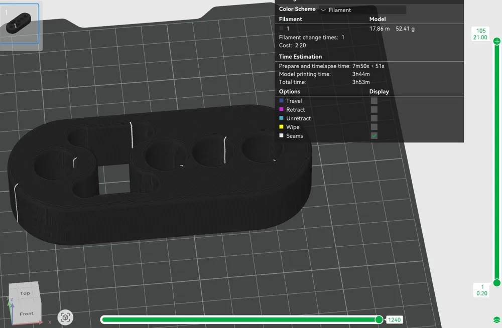
Task: Click the zoom-to-fit cube icon
Action: 65,317
